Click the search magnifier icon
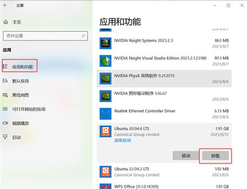Image resolution: width=247 pixels, height=189 pixels. pos(83,36)
